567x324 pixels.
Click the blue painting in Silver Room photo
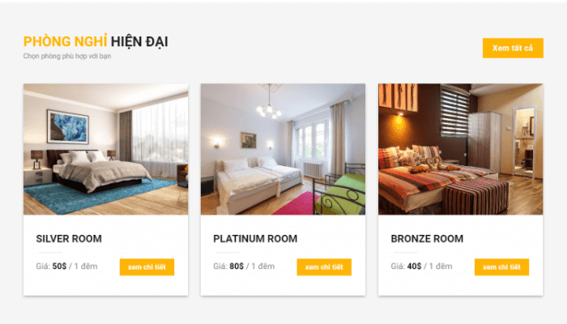coord(68,127)
